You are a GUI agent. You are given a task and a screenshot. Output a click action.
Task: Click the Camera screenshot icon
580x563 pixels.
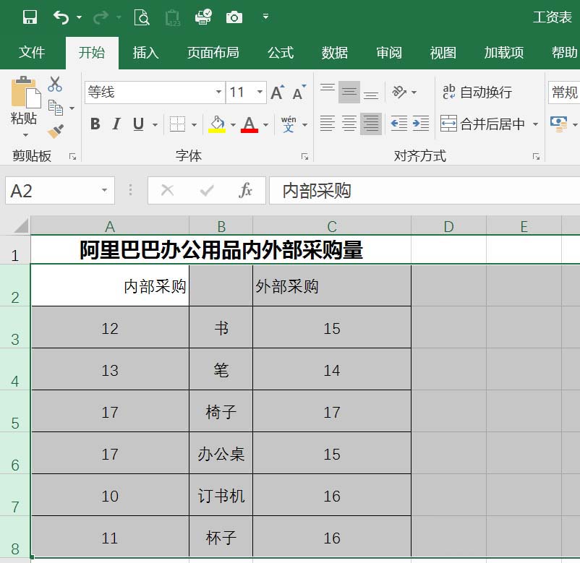234,17
